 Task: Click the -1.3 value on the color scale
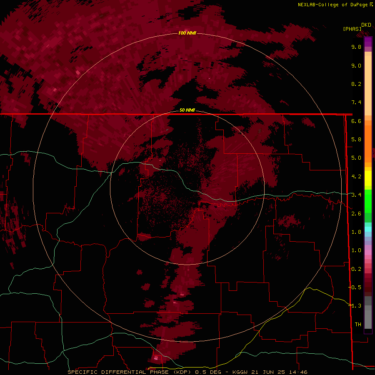355,306
